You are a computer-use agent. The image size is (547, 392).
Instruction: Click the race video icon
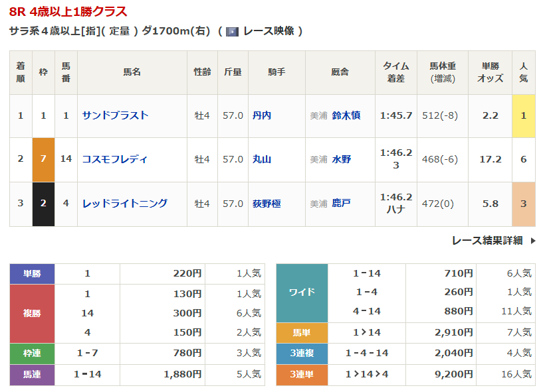tap(232, 32)
